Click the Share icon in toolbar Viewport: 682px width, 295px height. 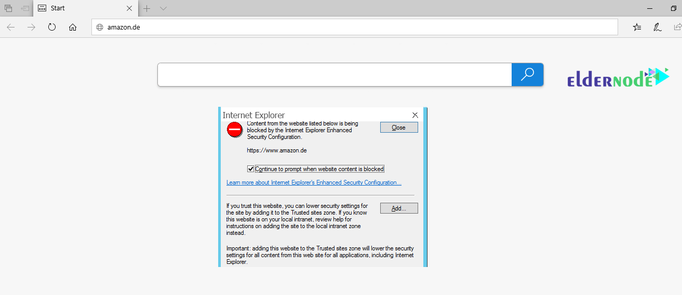(x=677, y=27)
